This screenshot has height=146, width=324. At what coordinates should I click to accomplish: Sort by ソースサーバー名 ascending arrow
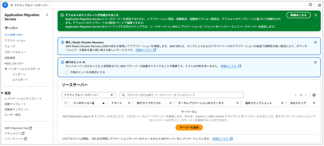(x=103, y=103)
